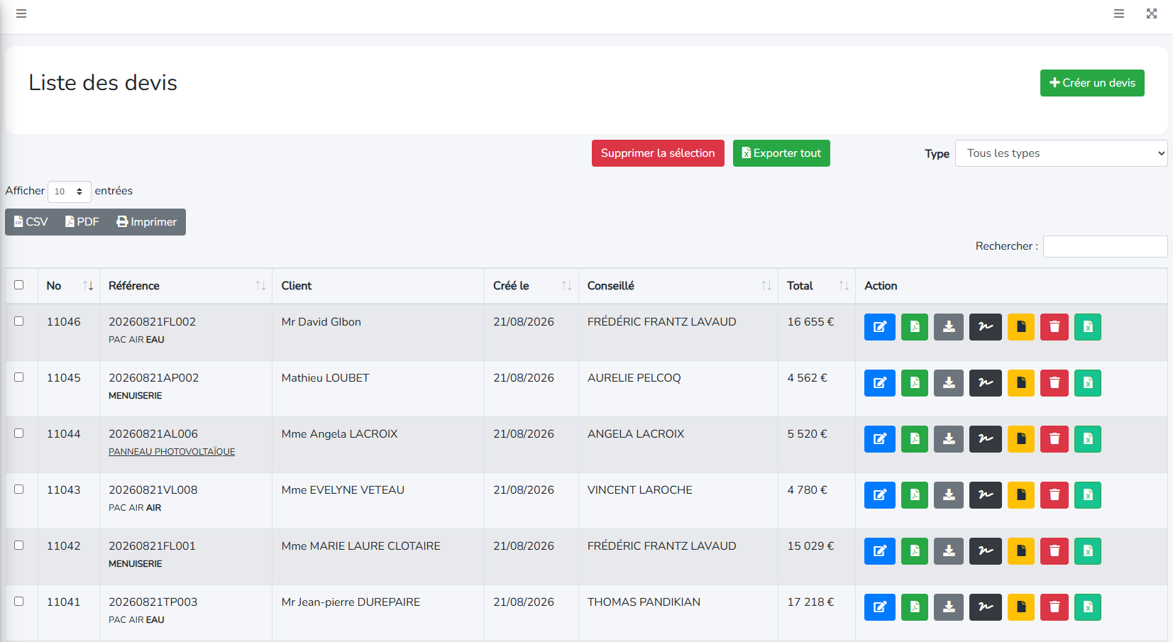Click client Mme MARIE LAURE CLOTAIRE
Screen dimensions: 1173x642
tap(360, 546)
